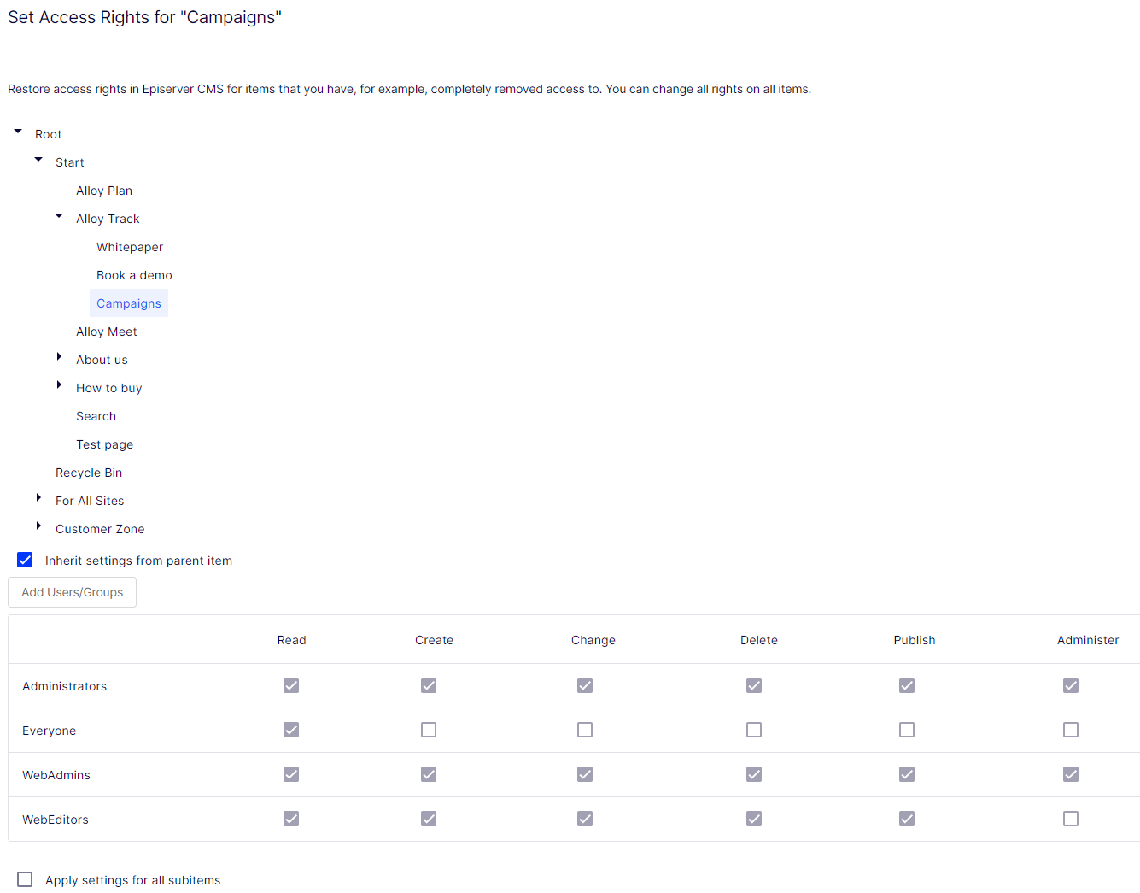Screen dimensions: 1140x893
Task: Collapse the Root tree node
Action: coord(17,131)
